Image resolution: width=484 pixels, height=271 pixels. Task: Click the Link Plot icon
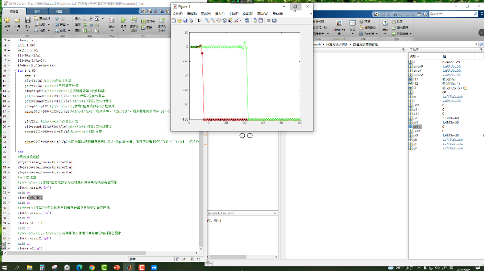[x=247, y=21]
